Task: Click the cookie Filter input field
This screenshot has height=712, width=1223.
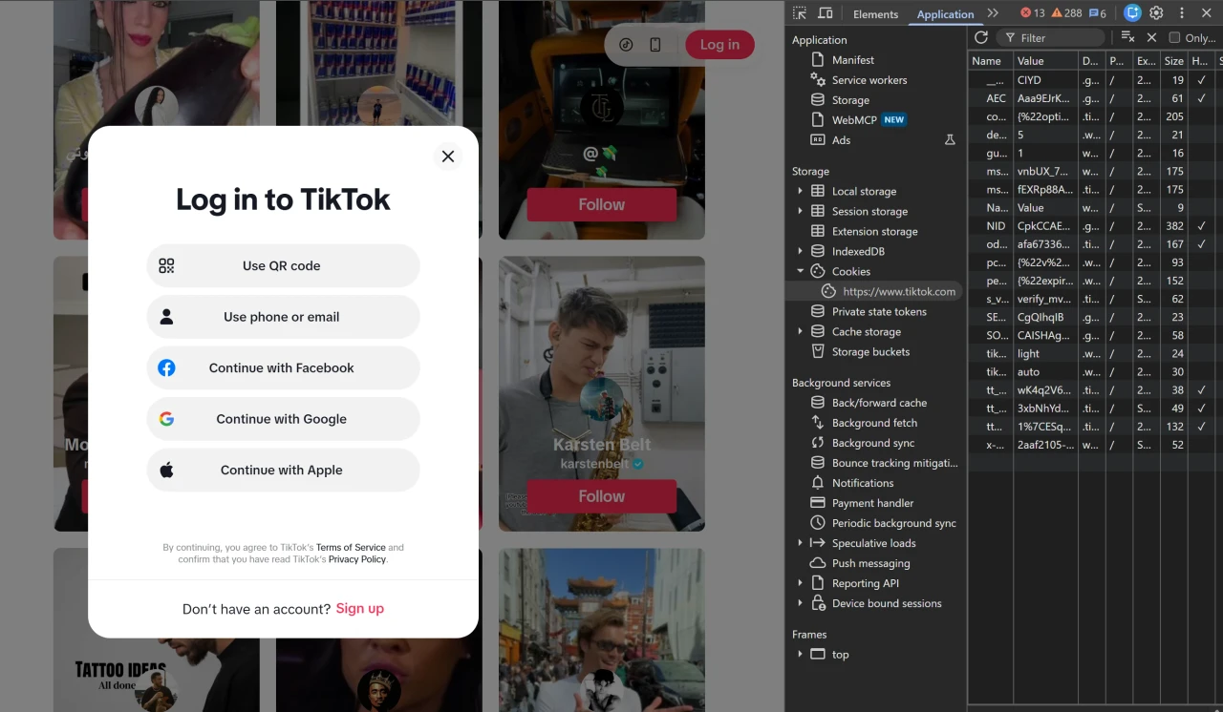Action: coord(1050,38)
